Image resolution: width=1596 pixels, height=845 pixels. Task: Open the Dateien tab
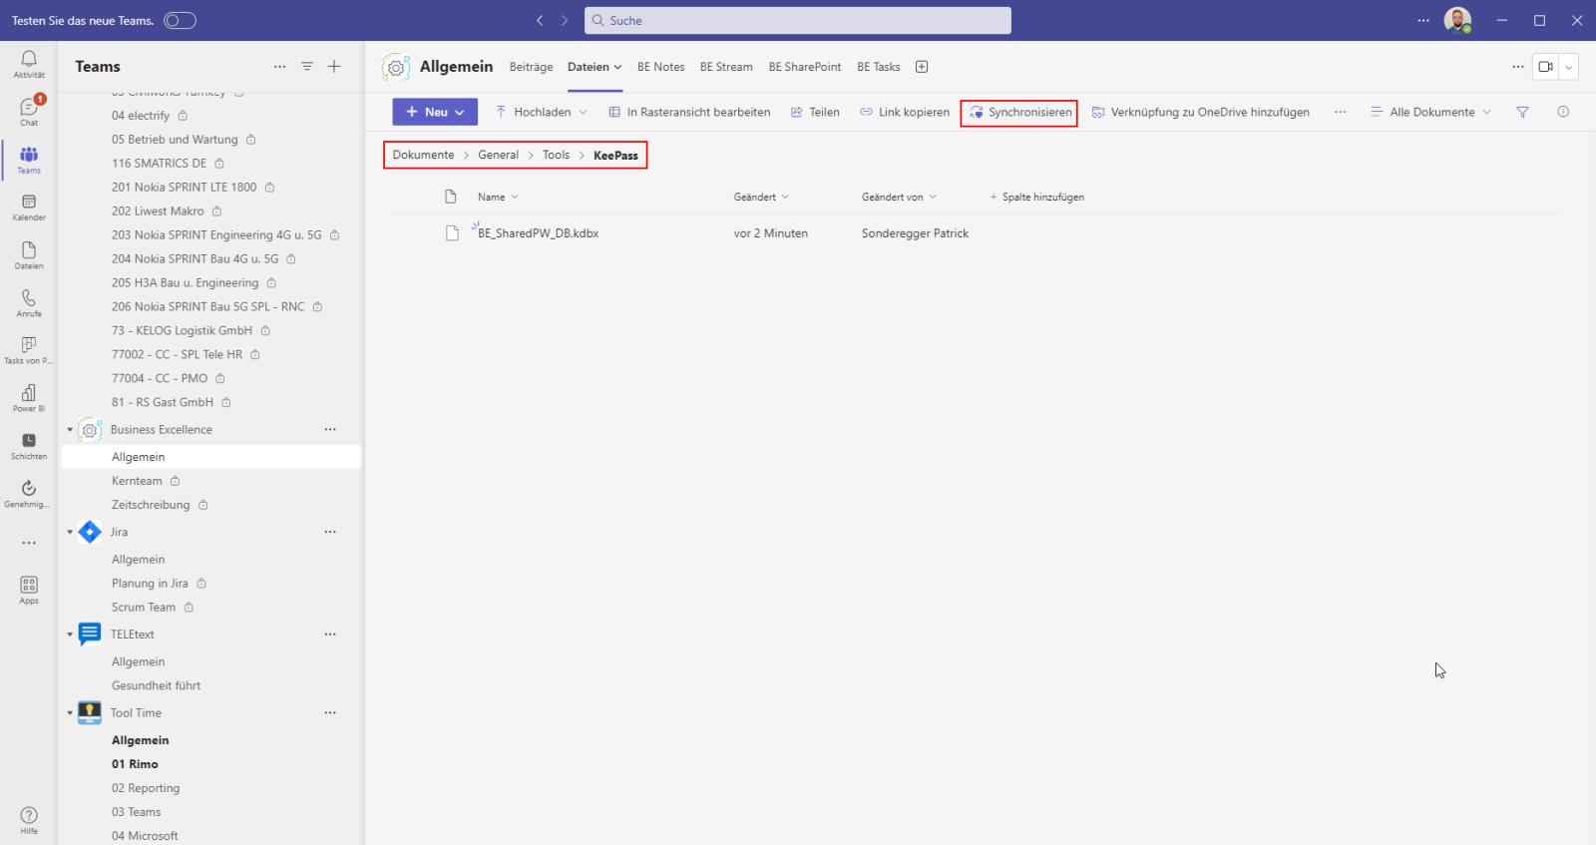pyautogui.click(x=595, y=67)
